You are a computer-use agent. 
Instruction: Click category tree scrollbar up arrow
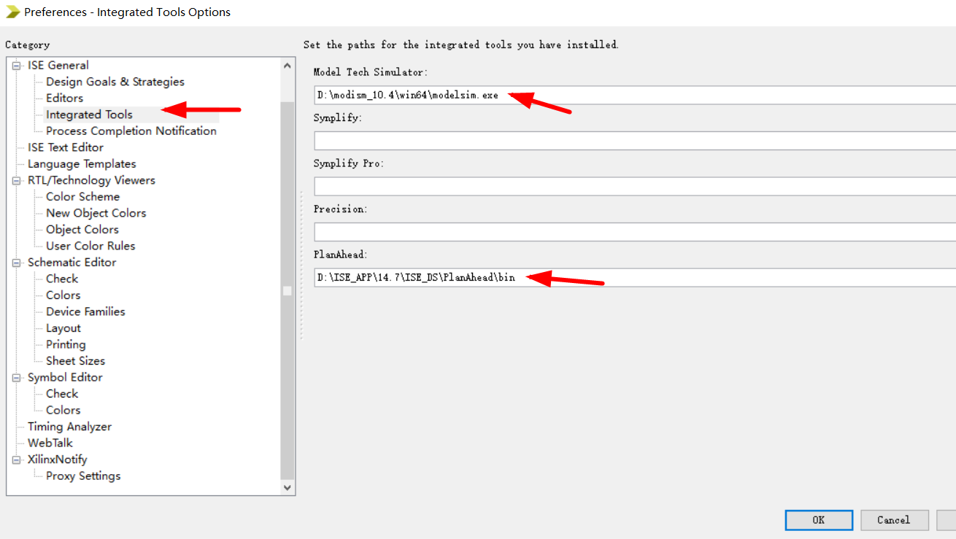288,65
